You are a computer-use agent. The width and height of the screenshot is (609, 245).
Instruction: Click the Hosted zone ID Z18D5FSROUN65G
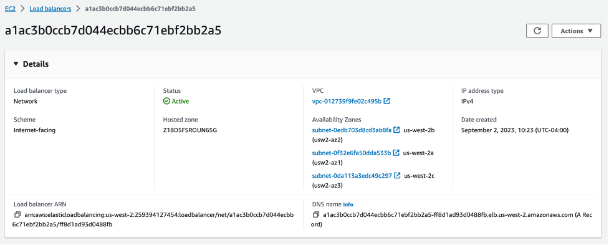pos(190,130)
